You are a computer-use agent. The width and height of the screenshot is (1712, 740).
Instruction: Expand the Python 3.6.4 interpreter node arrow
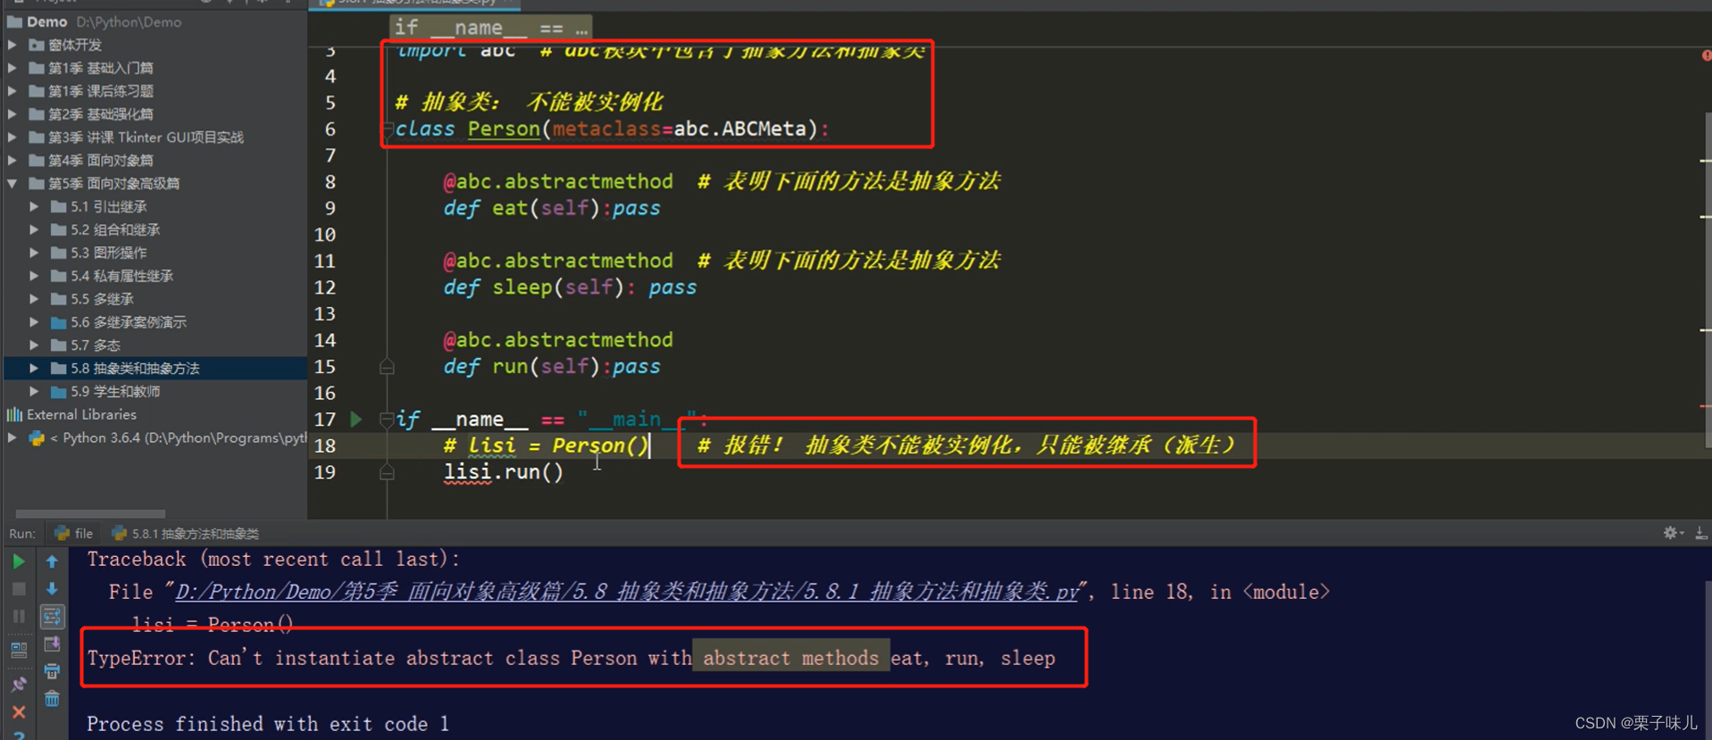13,437
